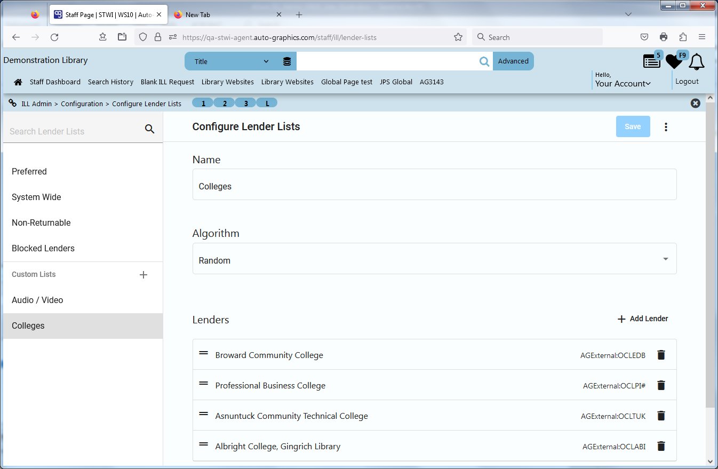The width and height of the screenshot is (718, 469).
Task: Click the home icon in navigation bar
Action: pos(18,82)
